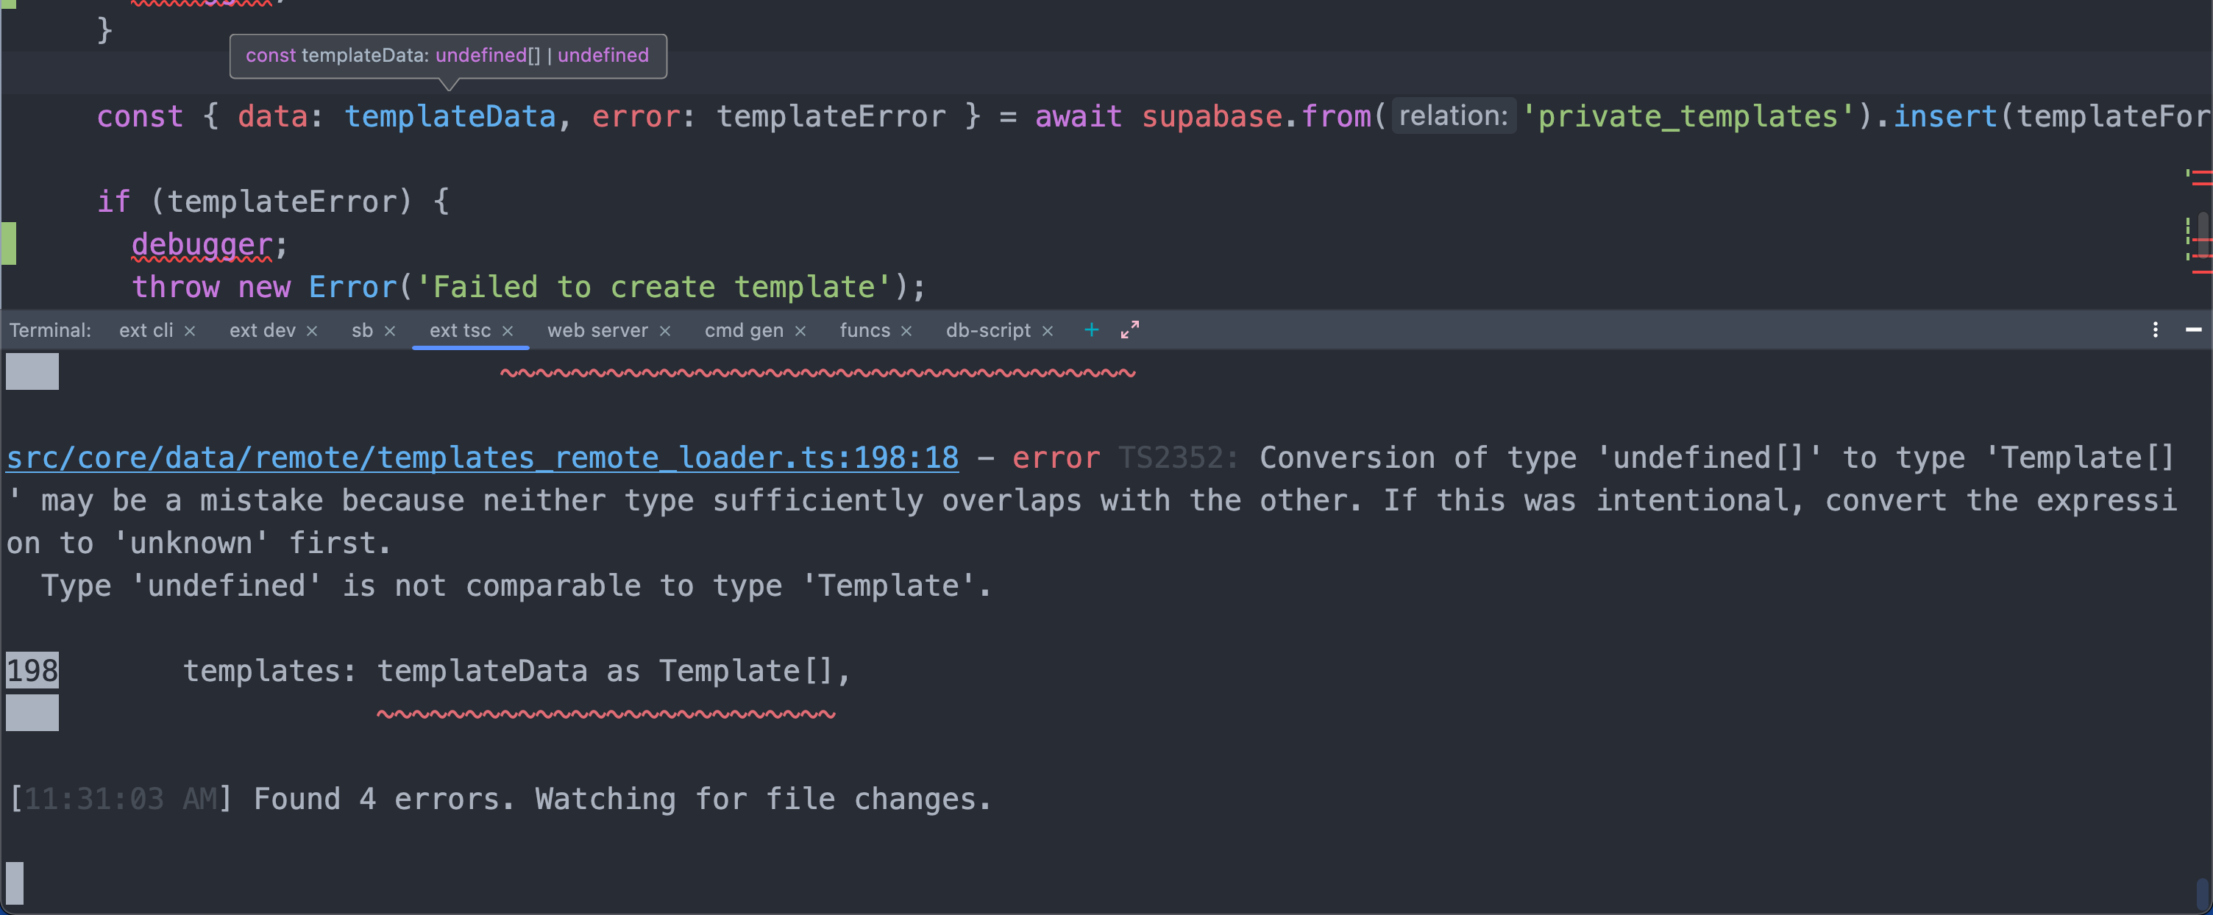Open a new terminal session with the plus icon
Screen dimensions: 2213x915
click(x=1091, y=330)
